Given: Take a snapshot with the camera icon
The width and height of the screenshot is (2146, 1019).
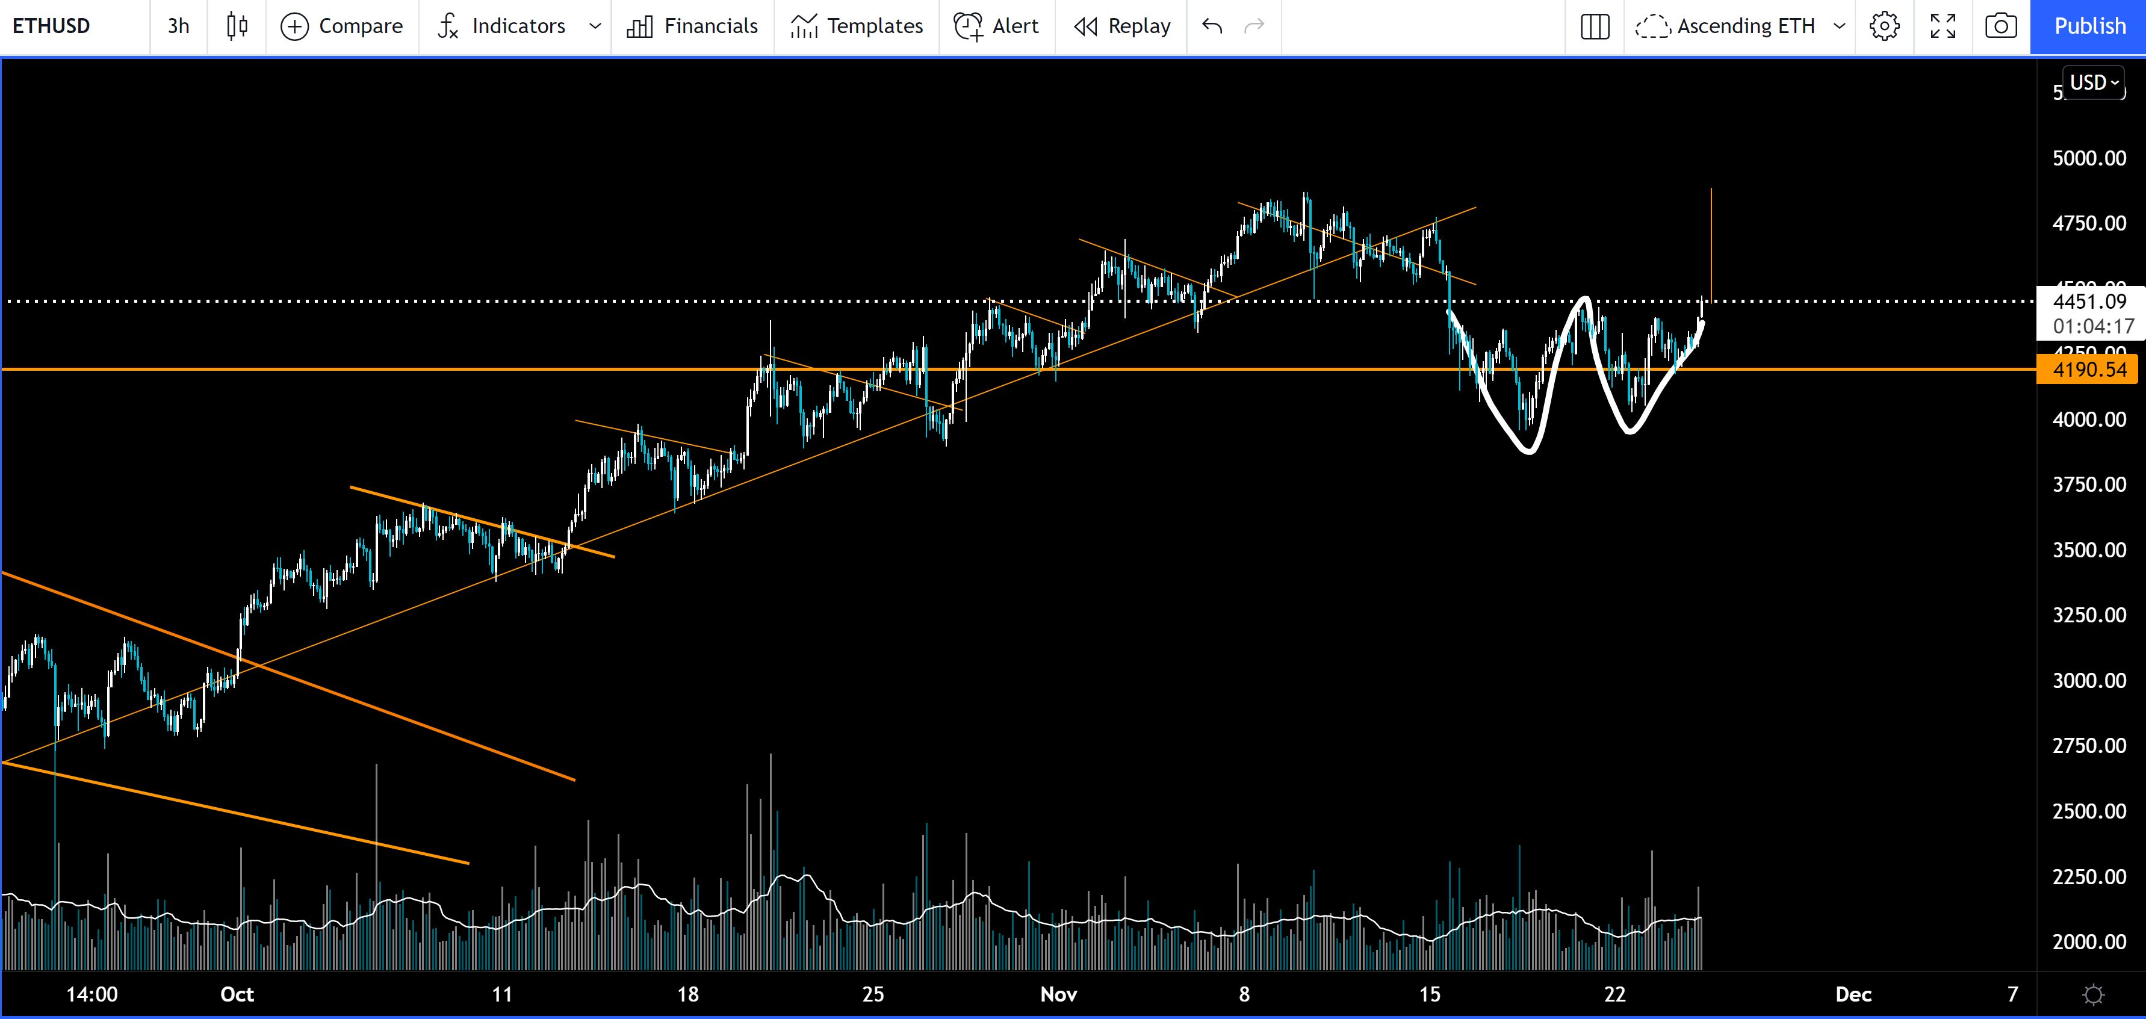Looking at the screenshot, I should [2001, 26].
